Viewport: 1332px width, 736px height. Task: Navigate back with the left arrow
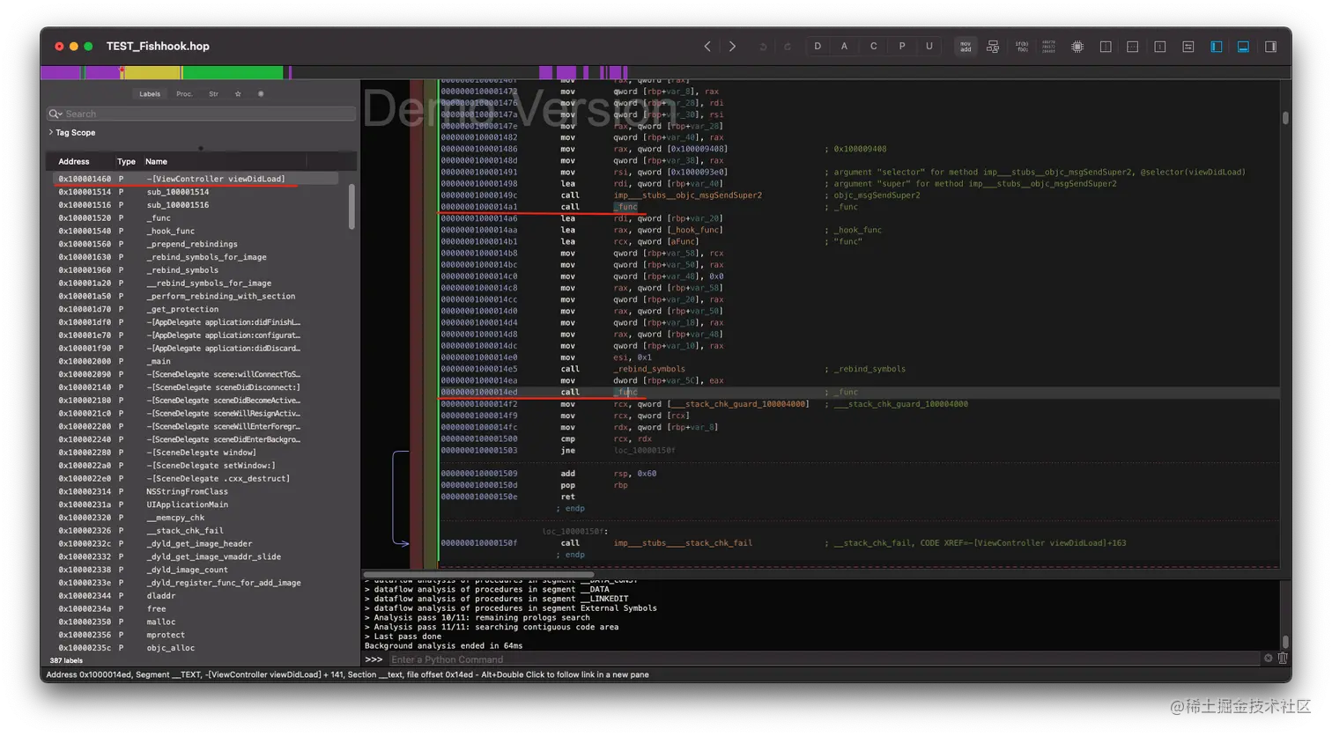707,47
